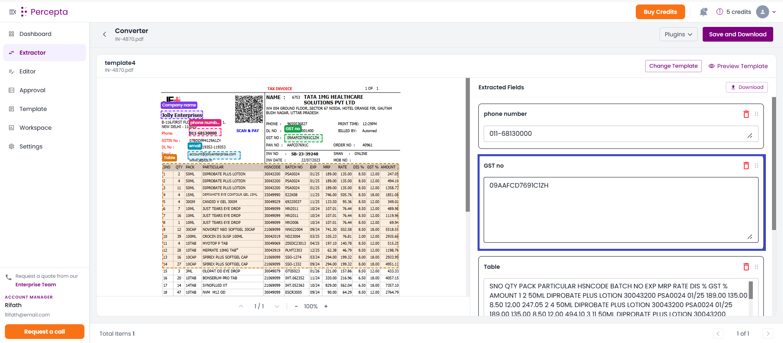Screen dimensions: 783x343
Task: Click the credits info icon
Action: [x=720, y=12]
